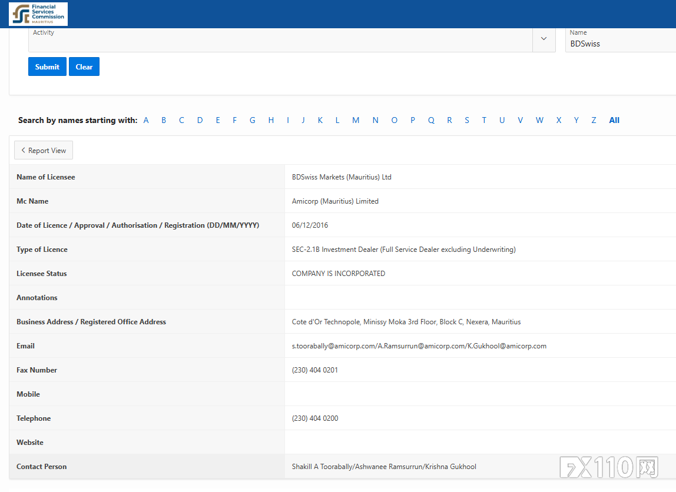Image resolution: width=676 pixels, height=492 pixels.
Task: Filter names starting with letter S
Action: pos(467,120)
